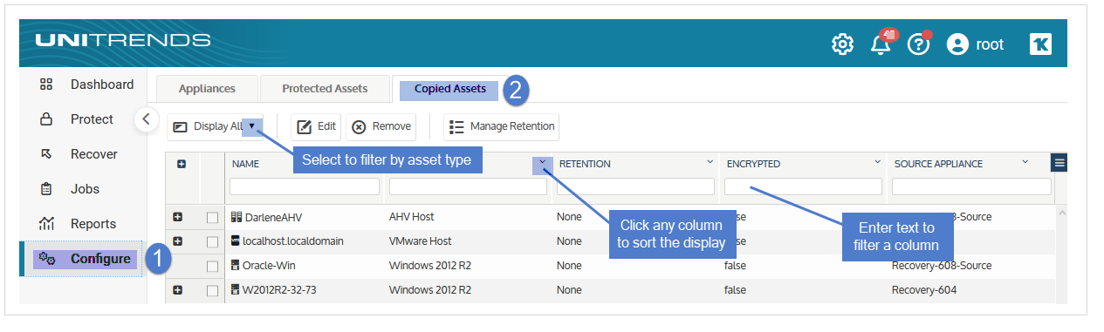Switch to the Appliances tab
Viewport: 1104px width, 332px height.
pyautogui.click(x=207, y=88)
